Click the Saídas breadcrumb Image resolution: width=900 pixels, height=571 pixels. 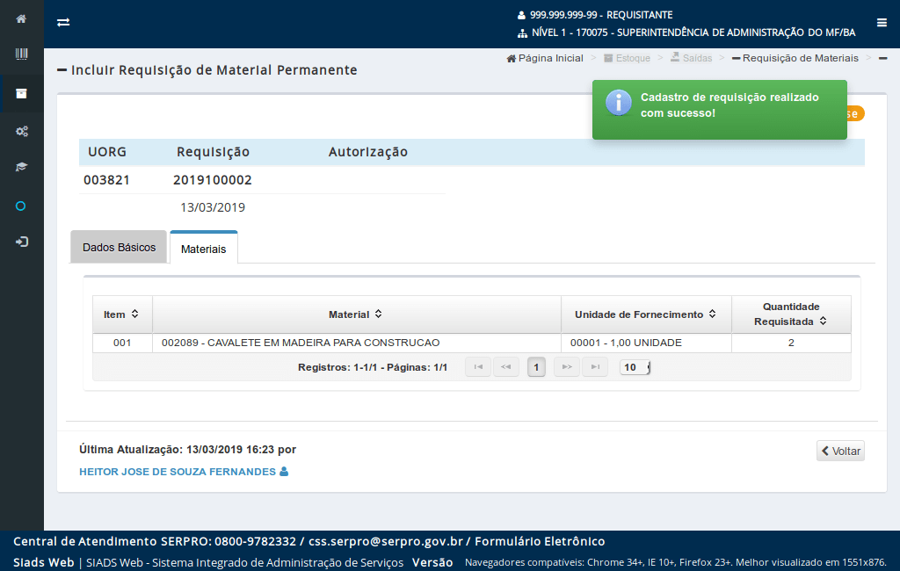pos(691,58)
